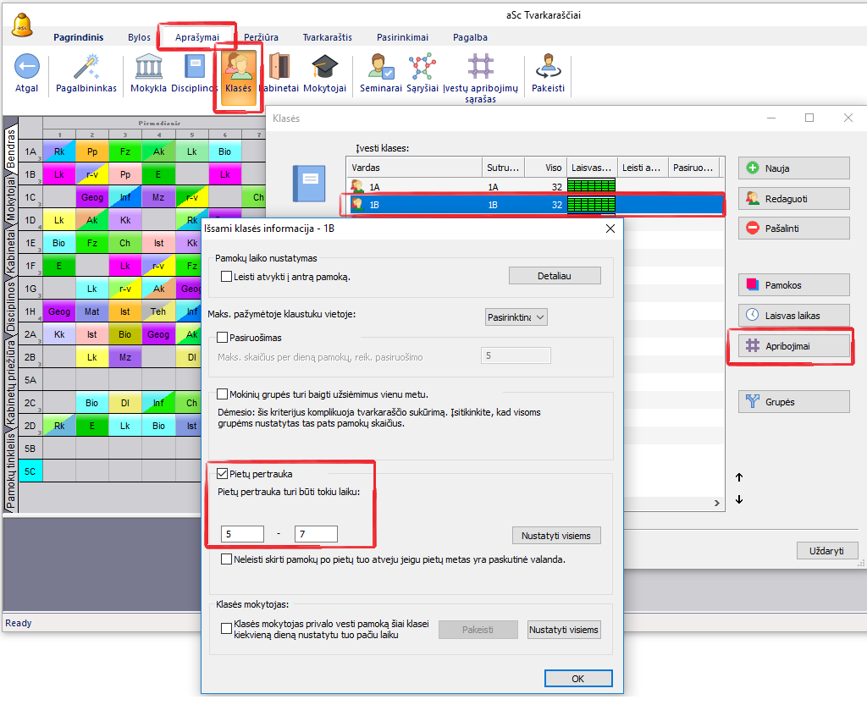The image size is (867, 727).
Task: Switch to the Tvarkaraštis ribbon tab
Action: [327, 37]
